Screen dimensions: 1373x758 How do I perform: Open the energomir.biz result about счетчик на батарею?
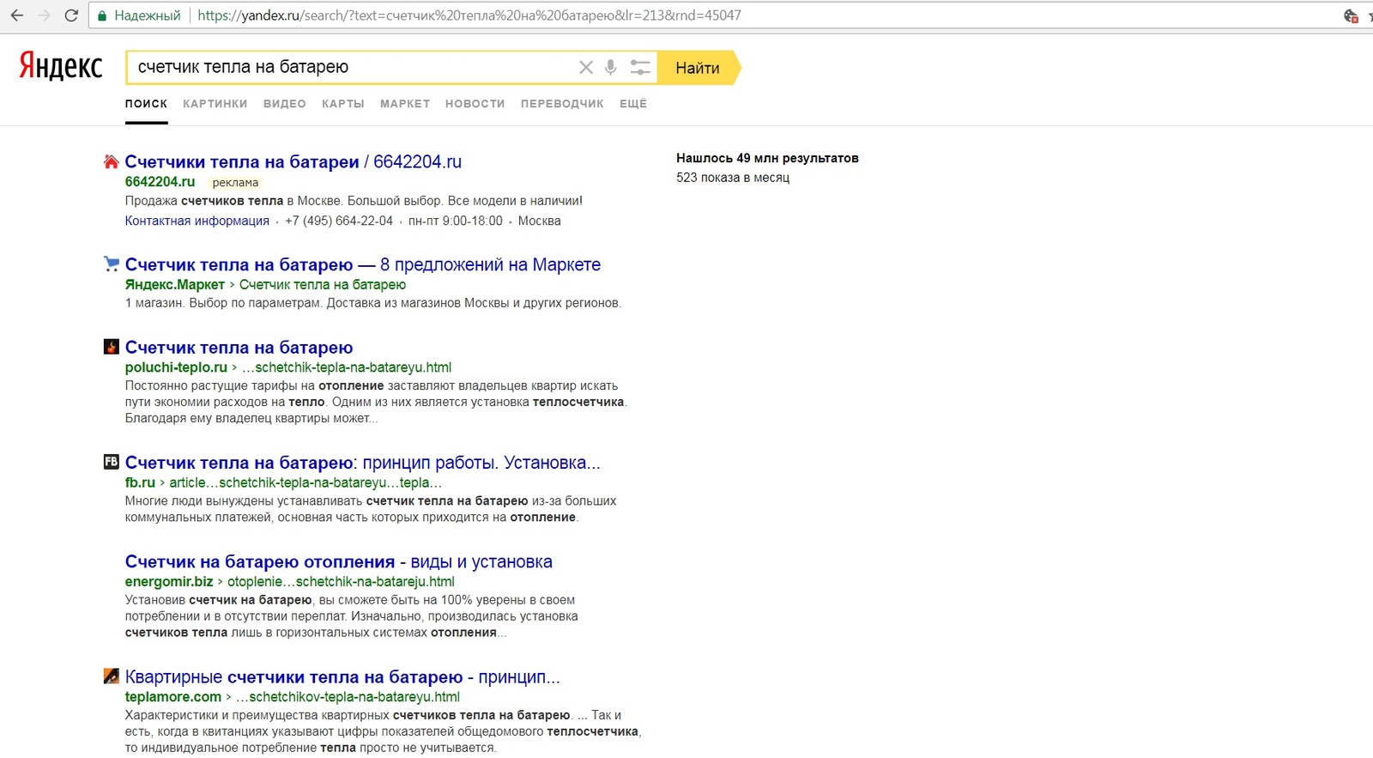338,562
